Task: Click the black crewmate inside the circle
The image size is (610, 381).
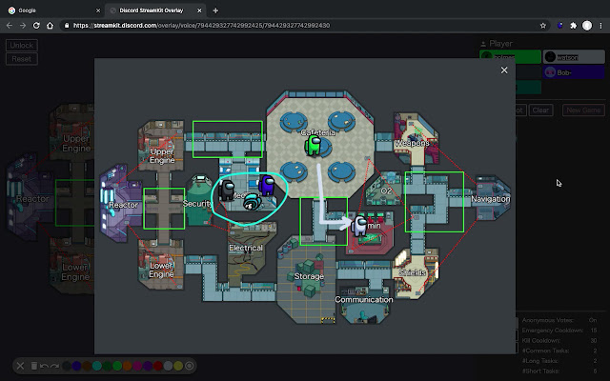Action: tap(227, 190)
